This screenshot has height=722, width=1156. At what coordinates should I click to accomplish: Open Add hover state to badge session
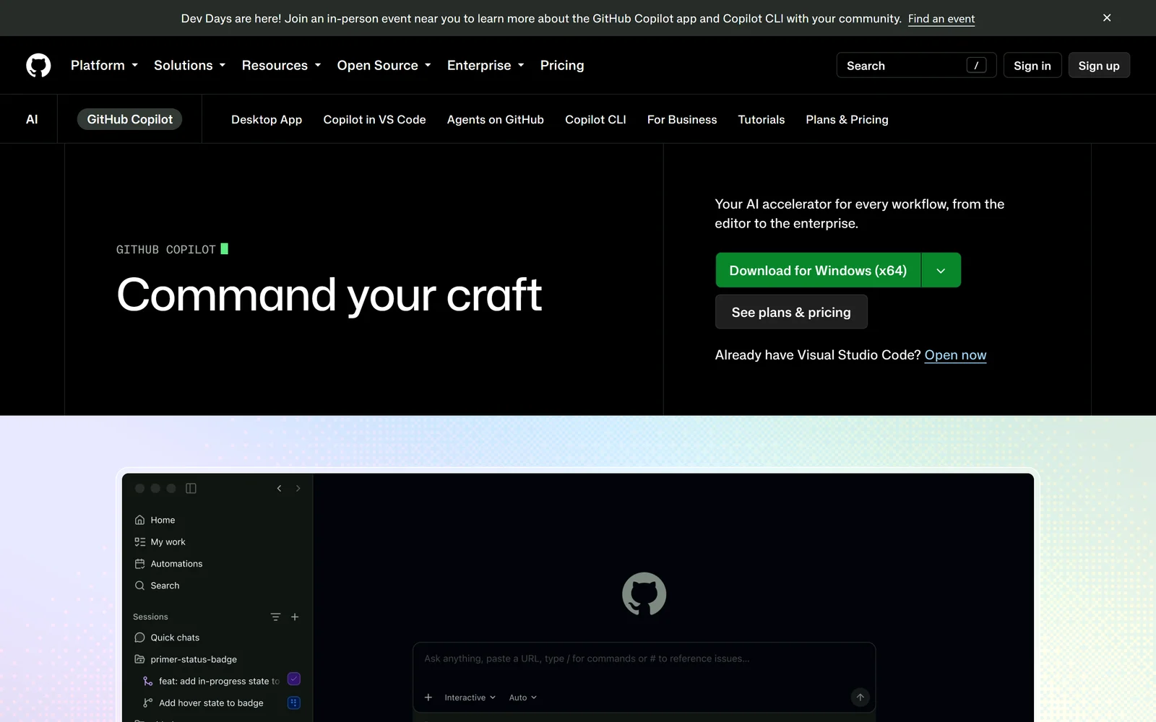[219, 703]
